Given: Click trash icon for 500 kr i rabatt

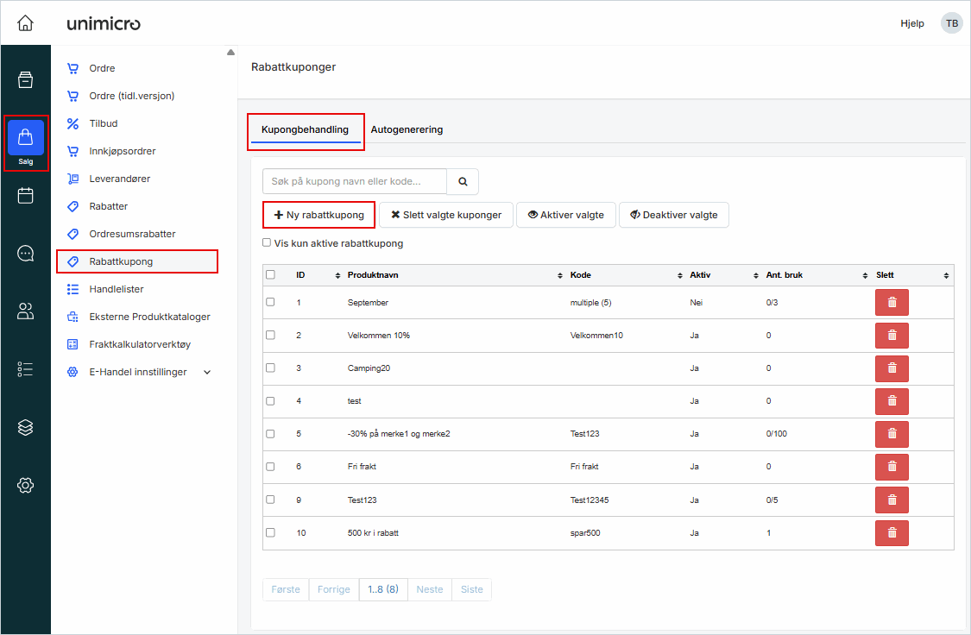Looking at the screenshot, I should click(892, 533).
